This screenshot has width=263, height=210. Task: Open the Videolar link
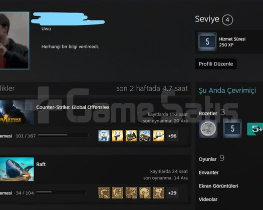point(208,199)
